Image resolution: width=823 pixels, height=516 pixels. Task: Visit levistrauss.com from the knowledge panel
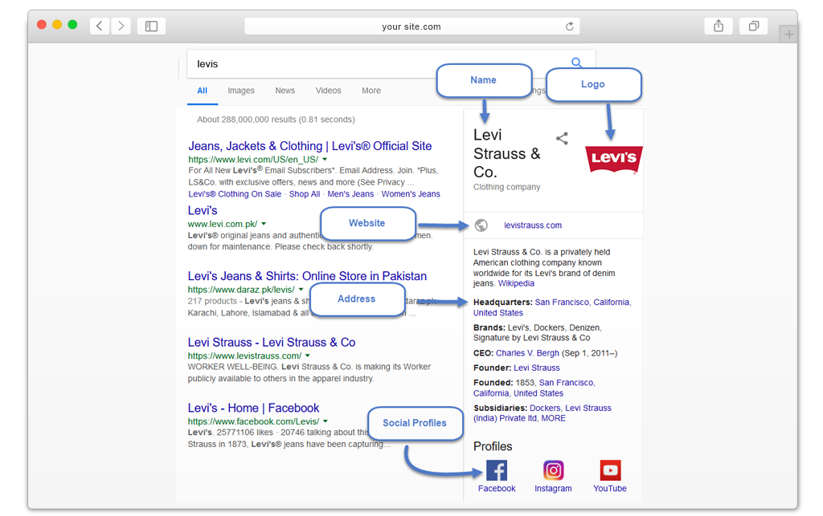[x=533, y=225]
